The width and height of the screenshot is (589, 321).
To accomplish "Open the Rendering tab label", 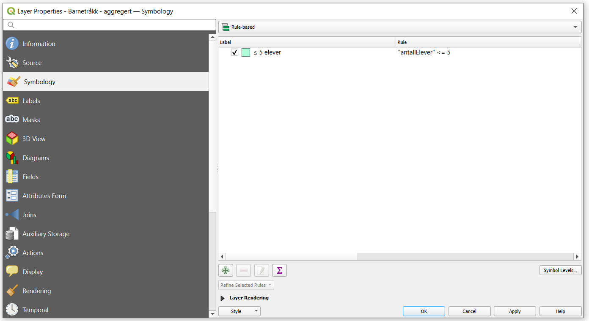I will tap(37, 291).
